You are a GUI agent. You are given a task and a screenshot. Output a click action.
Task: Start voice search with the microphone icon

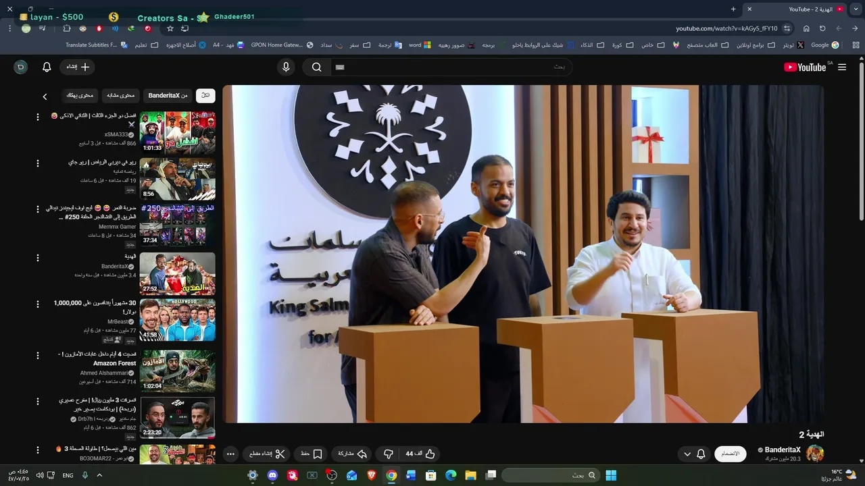[286, 67]
